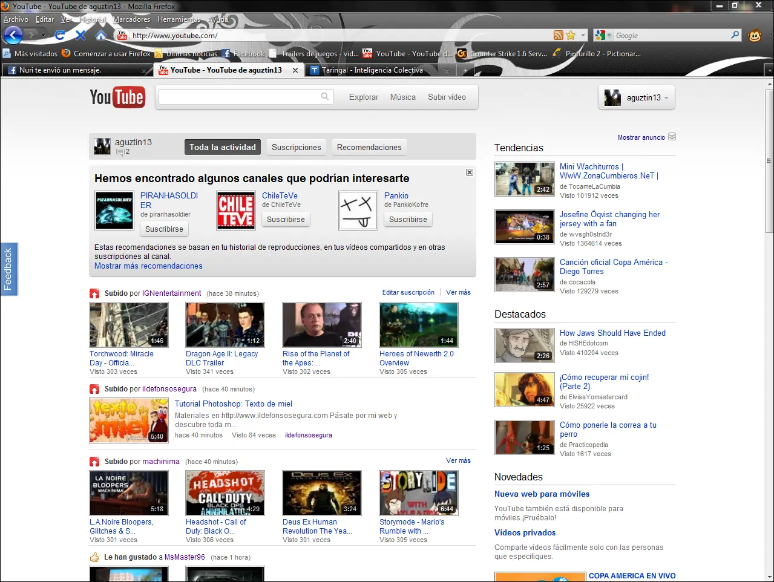Click the YouTube search input field
Viewport: 774px width, 582px height.
coord(239,96)
